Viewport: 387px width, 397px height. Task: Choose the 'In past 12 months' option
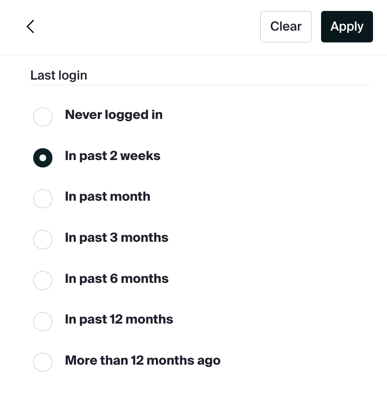tap(43, 321)
